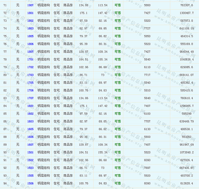Open room 1701 details link
The width and height of the screenshot is (199, 189).
pos(30,59)
